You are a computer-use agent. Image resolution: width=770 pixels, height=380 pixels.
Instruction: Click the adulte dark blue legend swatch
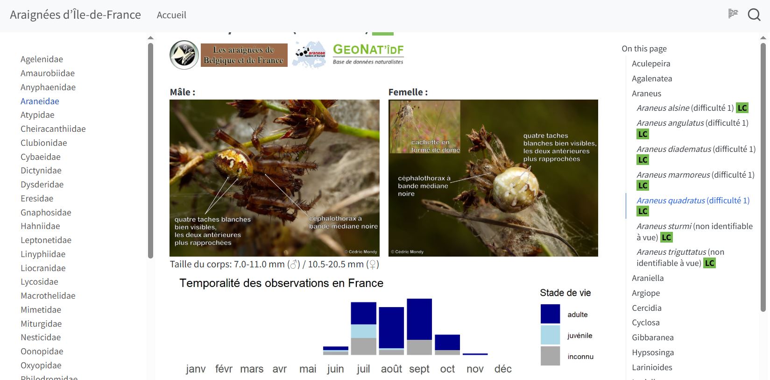point(550,314)
